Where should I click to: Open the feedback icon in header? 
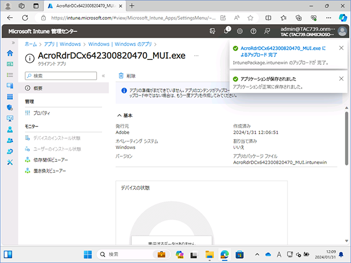click(267, 31)
